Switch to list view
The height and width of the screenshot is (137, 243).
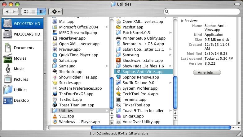pyautogui.click(x=33, y=12)
